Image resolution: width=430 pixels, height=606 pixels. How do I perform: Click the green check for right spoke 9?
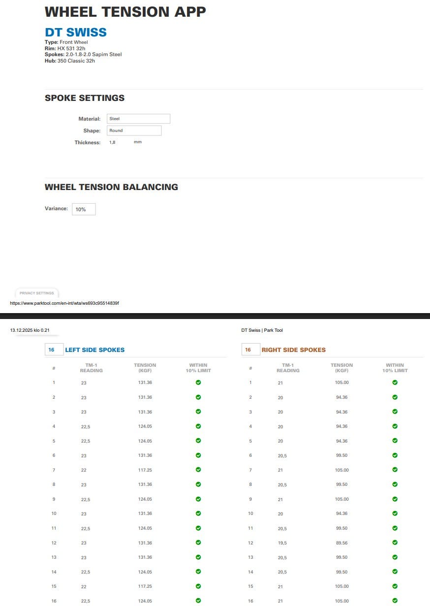tap(395, 499)
